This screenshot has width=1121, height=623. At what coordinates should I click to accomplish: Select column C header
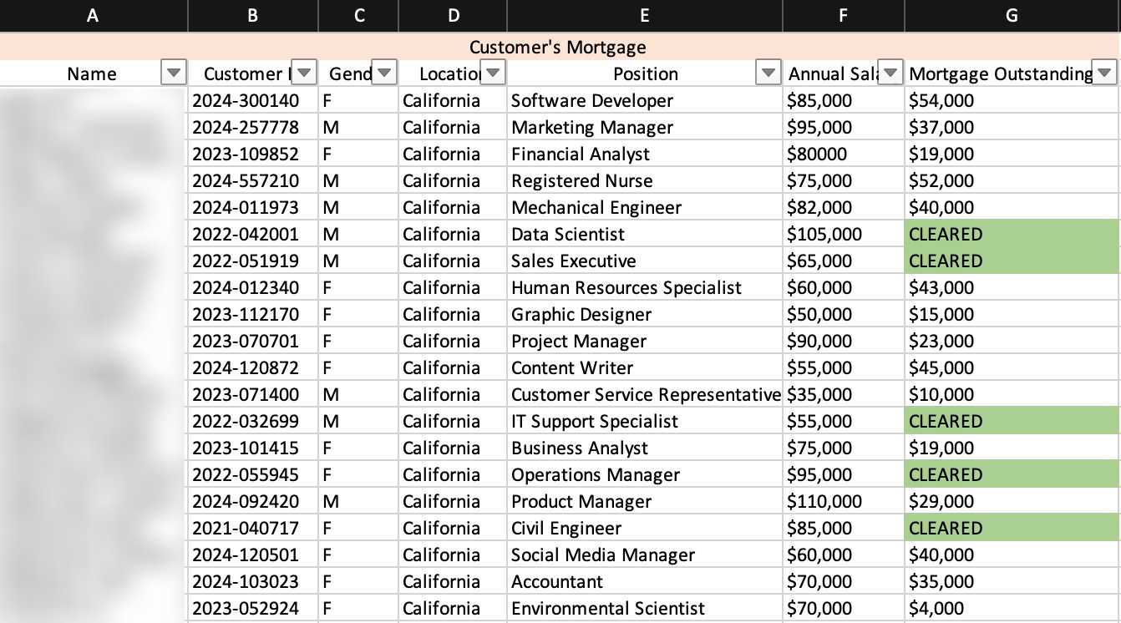point(358,15)
